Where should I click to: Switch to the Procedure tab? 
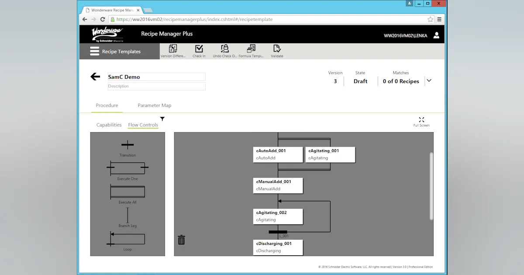tap(107, 105)
